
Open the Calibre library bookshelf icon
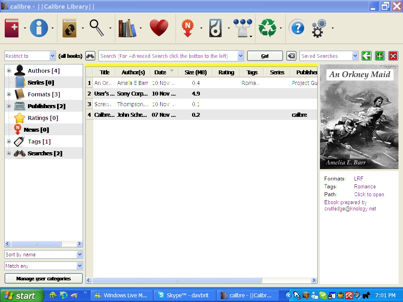(x=127, y=28)
